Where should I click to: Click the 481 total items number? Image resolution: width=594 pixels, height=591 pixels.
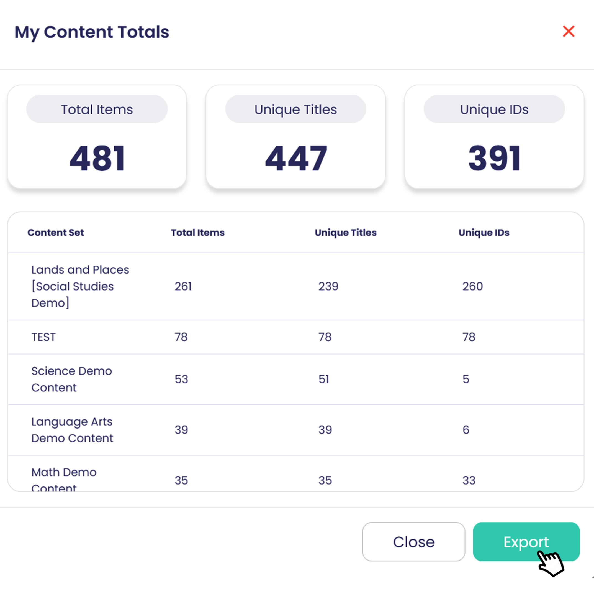pyautogui.click(x=97, y=159)
